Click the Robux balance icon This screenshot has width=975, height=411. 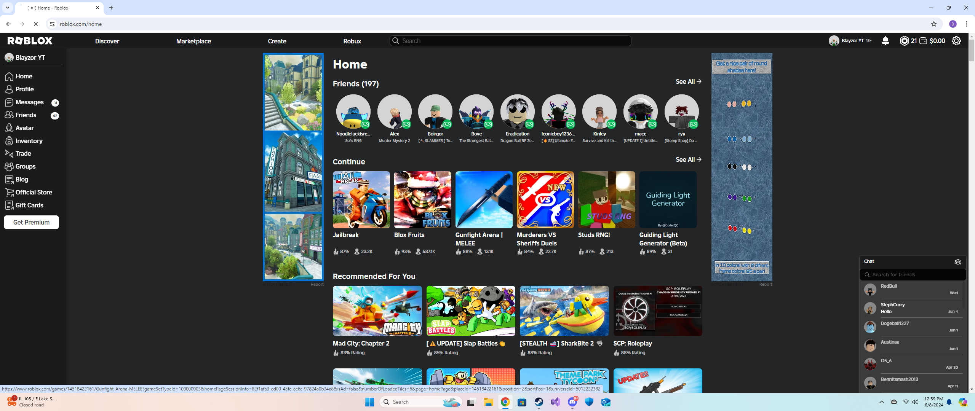(904, 41)
